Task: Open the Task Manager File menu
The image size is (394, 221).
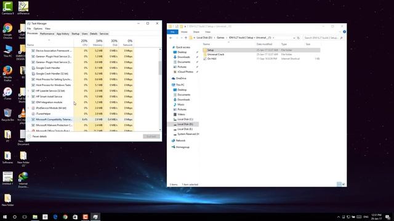Action: coord(29,29)
